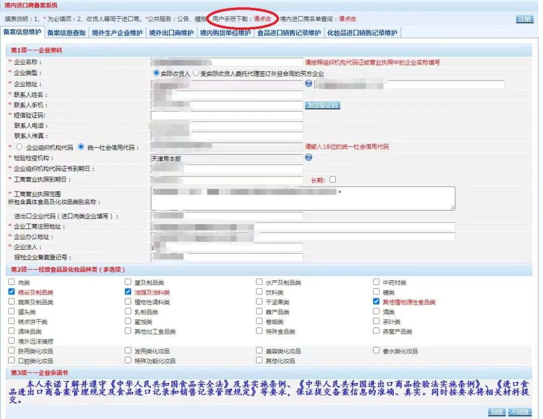Open the 境外生产企业维护 tab

click(x=117, y=33)
